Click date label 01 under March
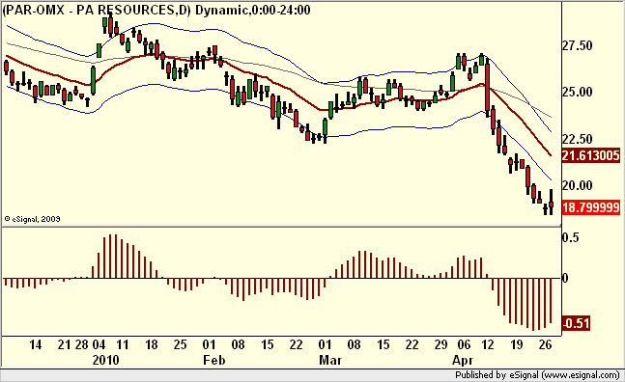This screenshot has width=625, height=382. [325, 344]
